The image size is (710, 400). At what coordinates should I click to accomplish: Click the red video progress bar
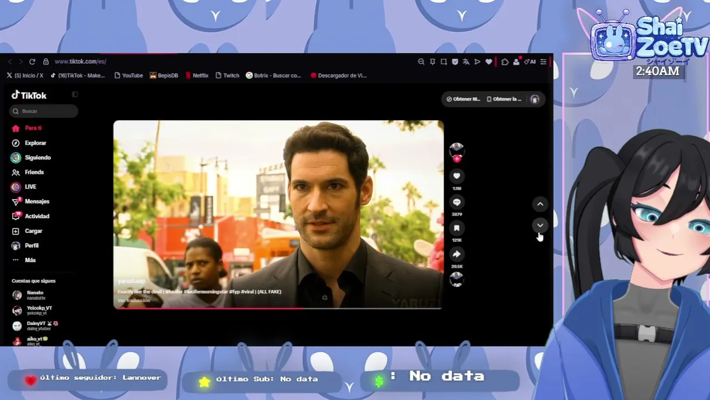click(278, 307)
